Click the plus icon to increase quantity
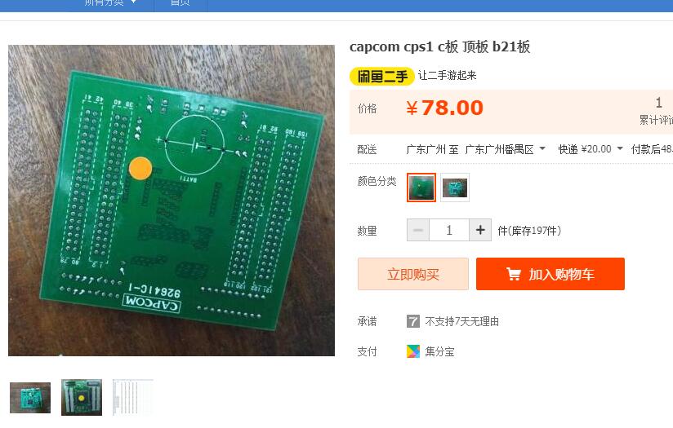 [480, 230]
